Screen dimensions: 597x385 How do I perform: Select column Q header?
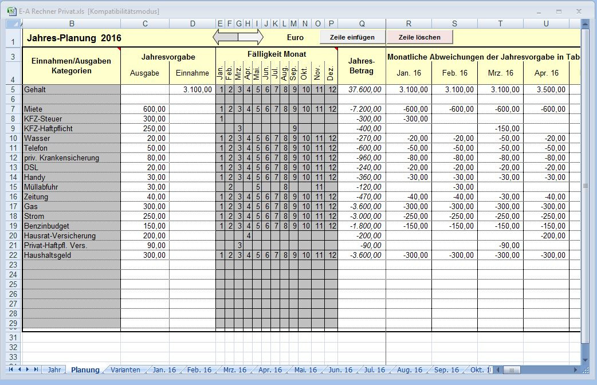362,23
